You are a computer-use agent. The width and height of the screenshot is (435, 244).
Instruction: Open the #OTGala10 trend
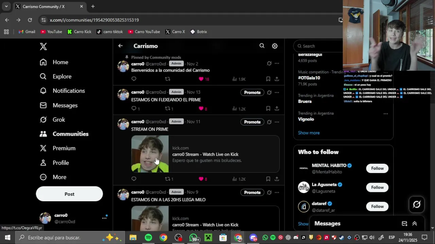click(x=309, y=78)
